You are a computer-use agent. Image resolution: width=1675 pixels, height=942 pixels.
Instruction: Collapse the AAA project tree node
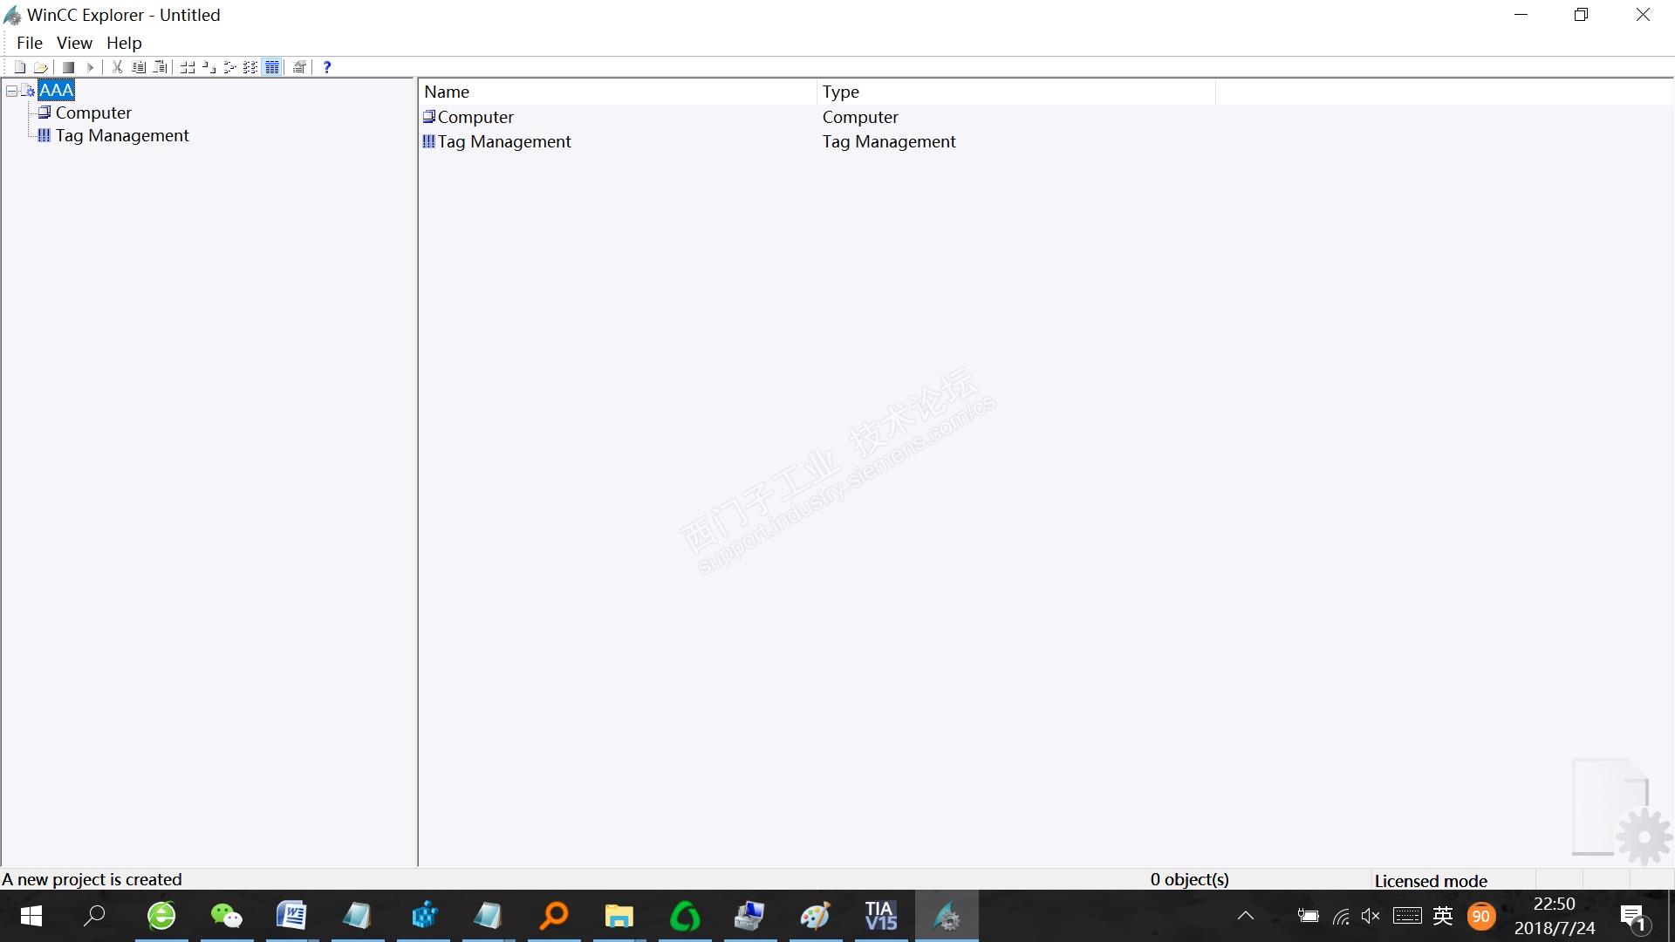(x=11, y=91)
